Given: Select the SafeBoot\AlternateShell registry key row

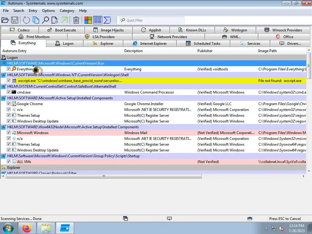Looking at the screenshot, I should 154,87.
